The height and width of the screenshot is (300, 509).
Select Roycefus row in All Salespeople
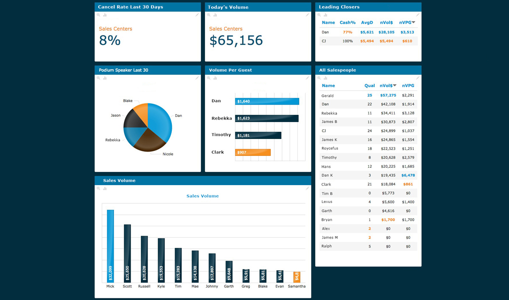click(368, 149)
